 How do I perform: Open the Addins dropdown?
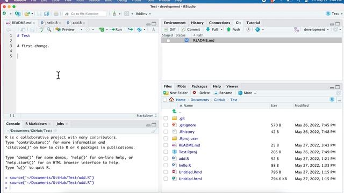tap(143, 13)
